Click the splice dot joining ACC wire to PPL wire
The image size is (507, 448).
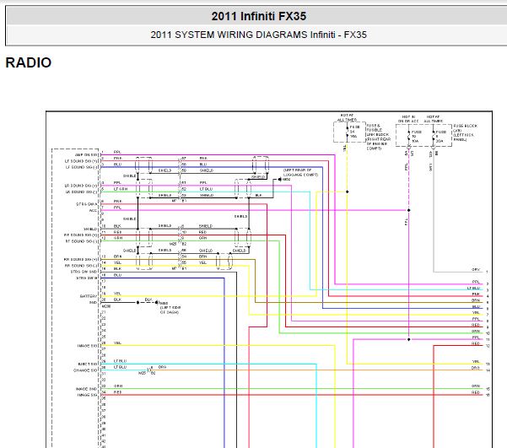tap(408, 210)
